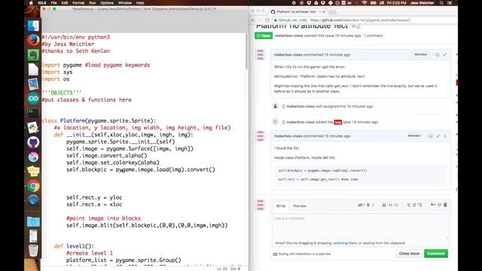Open Stickies notes from the dock
The width and height of the screenshot is (482, 271).
pyautogui.click(x=33, y=172)
